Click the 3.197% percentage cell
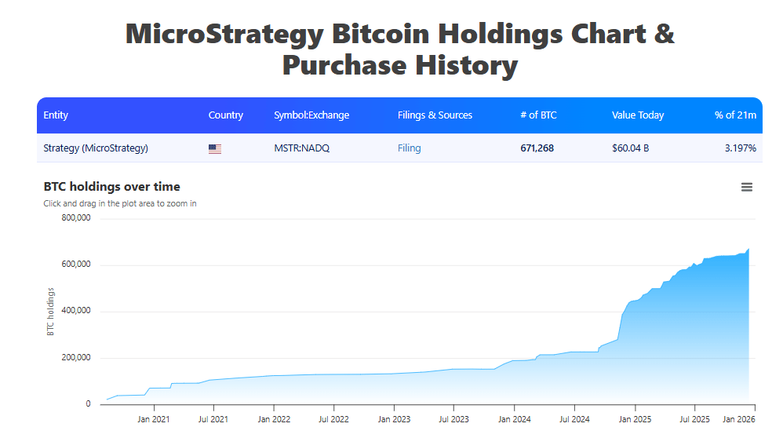The image size is (783, 427). tap(740, 148)
